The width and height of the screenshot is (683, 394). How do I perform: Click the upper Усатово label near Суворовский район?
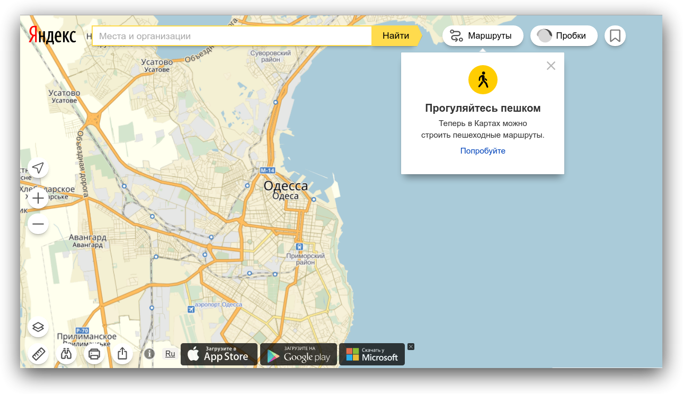click(157, 62)
